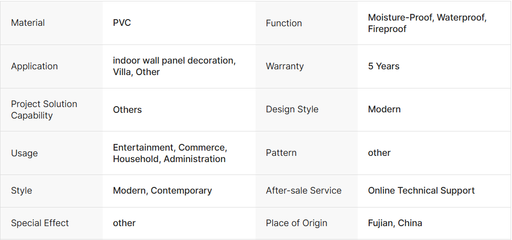Image resolution: width=512 pixels, height=240 pixels.
Task: Click the Usage label cell
Action: click(x=24, y=153)
